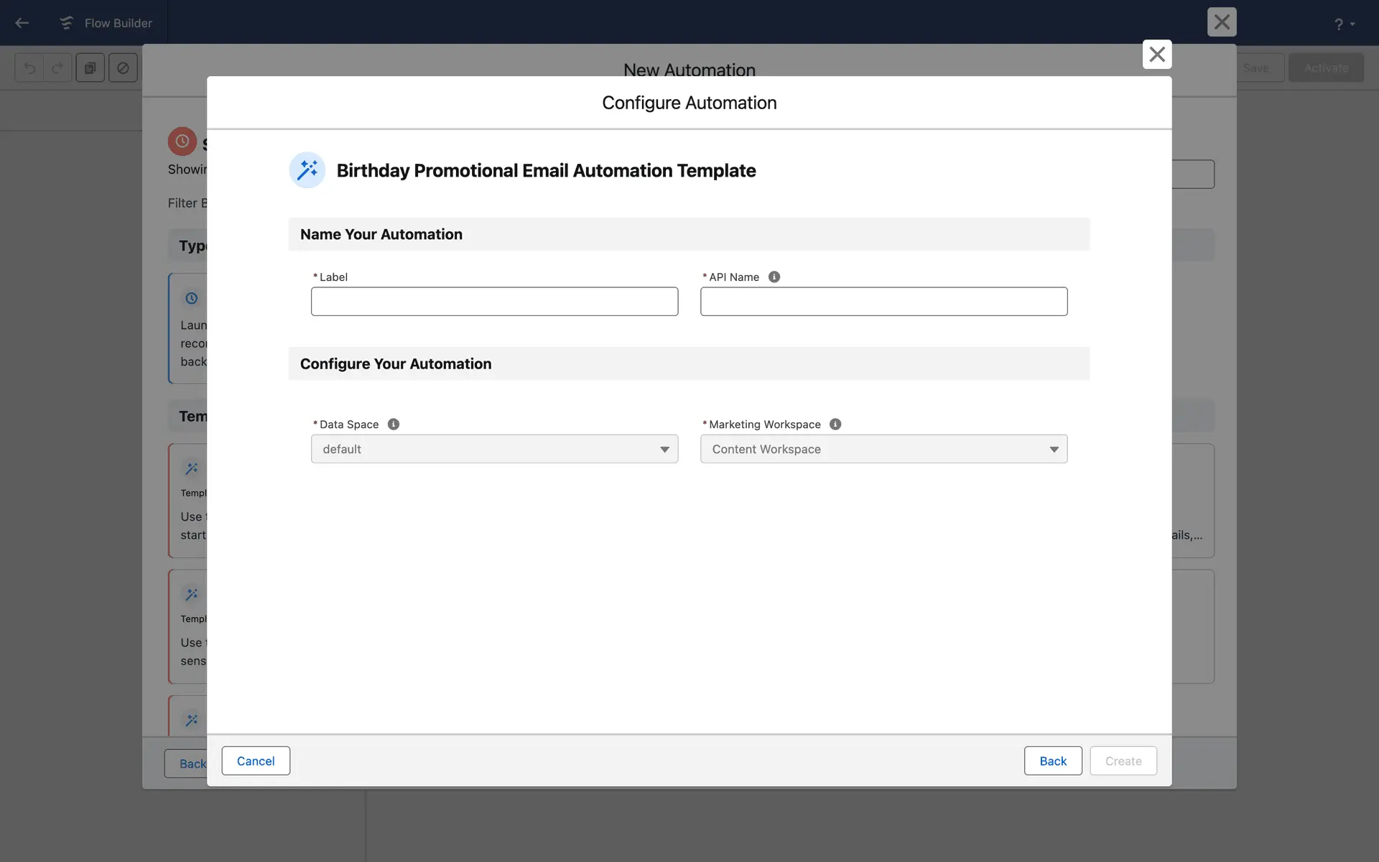Image resolution: width=1379 pixels, height=862 pixels.
Task: Click the undo toolbar icon
Action: click(29, 68)
